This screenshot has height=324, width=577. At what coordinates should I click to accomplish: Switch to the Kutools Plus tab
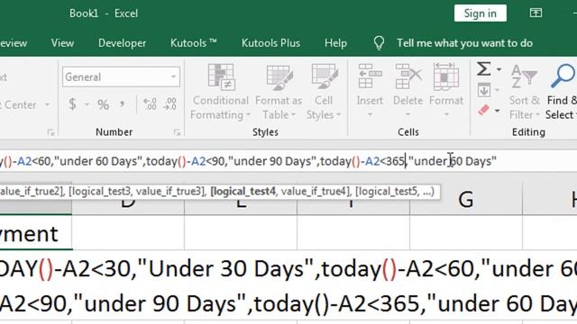tap(270, 43)
